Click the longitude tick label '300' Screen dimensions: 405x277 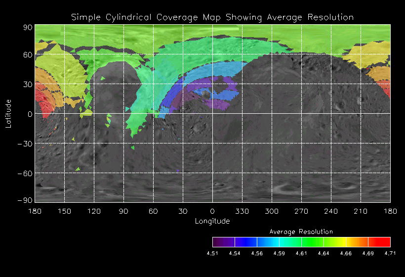click(x=272, y=211)
